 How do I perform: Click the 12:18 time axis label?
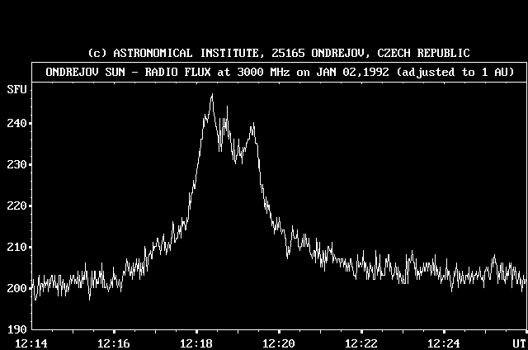(x=196, y=342)
